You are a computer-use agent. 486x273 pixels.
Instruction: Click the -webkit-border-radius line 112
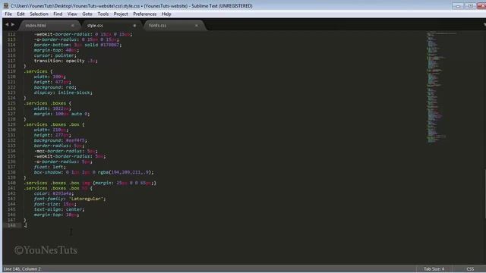(x=83, y=34)
